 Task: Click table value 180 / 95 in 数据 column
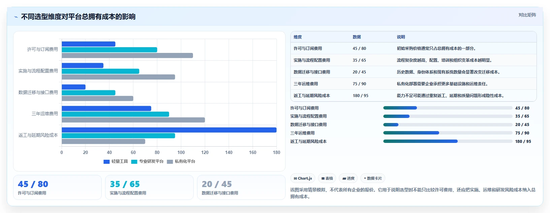[x=361, y=96]
